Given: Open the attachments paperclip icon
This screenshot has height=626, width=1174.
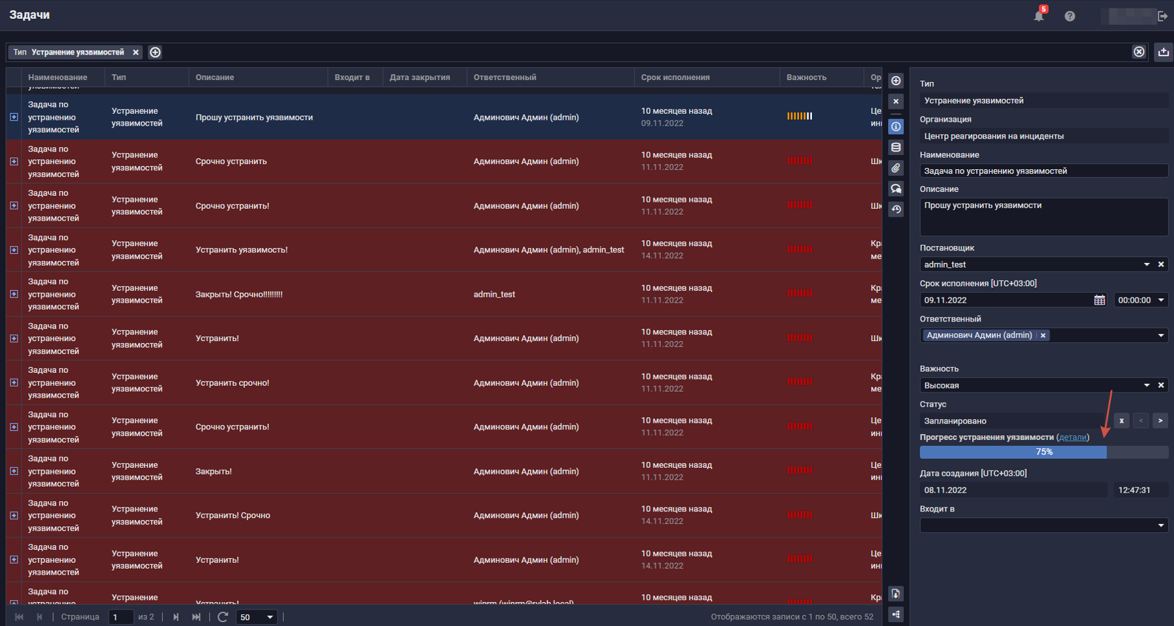Looking at the screenshot, I should point(896,168).
